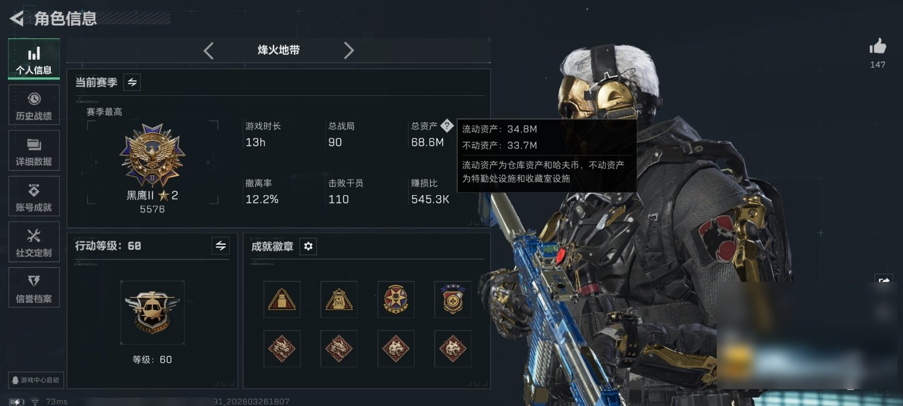Toggle the 行动等级 switch arrows button
This screenshot has width=903, height=406.
click(221, 246)
